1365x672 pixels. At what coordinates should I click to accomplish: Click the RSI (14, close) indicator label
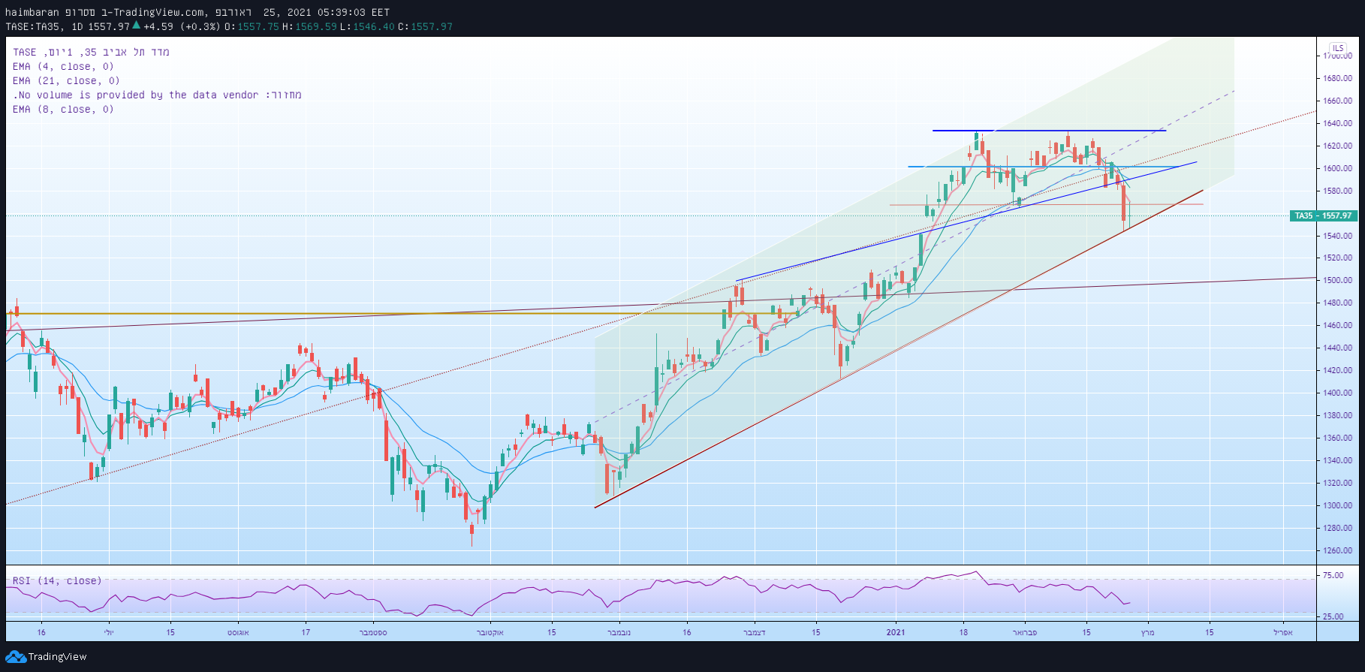(x=57, y=580)
